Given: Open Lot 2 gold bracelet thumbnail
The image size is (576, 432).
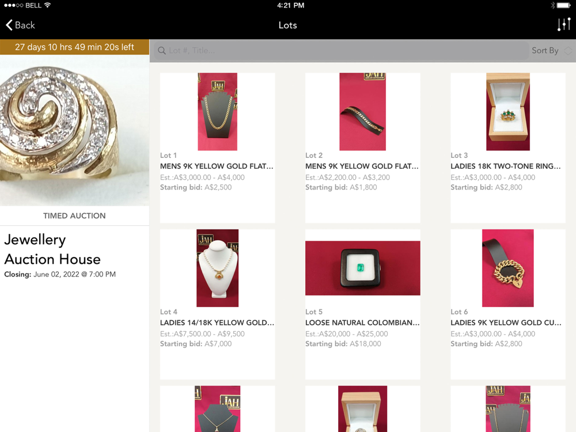Looking at the screenshot, I should tap(362, 112).
